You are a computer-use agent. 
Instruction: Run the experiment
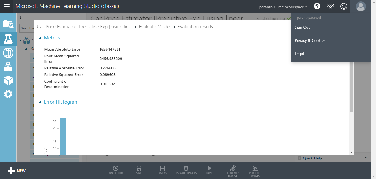209,170
